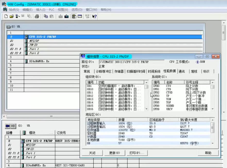Click the 关闭 button
The height and width of the screenshot is (168, 227).
pyautogui.click(x=92, y=153)
